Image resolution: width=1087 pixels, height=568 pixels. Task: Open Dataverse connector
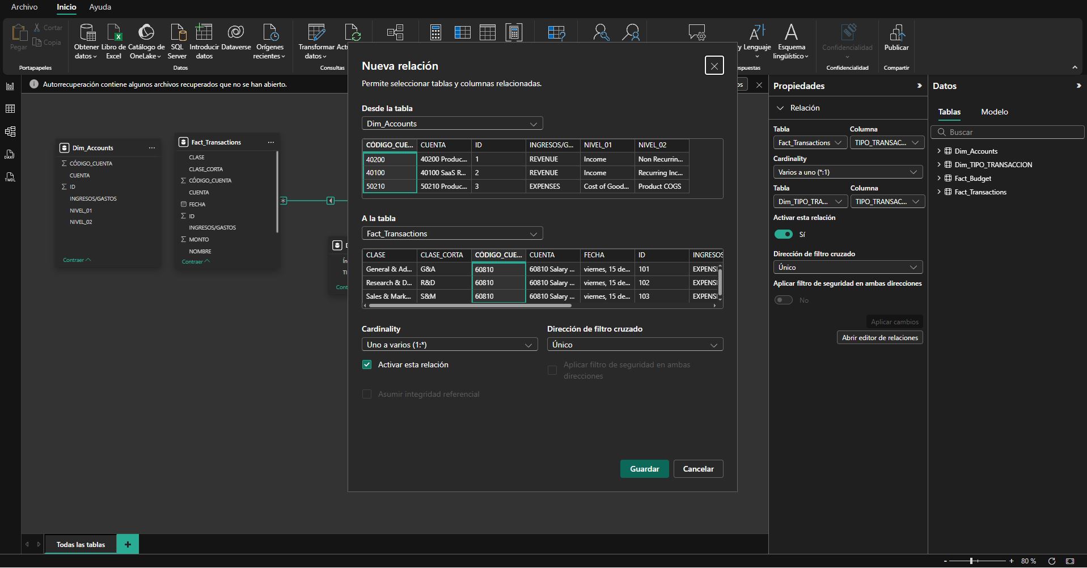236,37
